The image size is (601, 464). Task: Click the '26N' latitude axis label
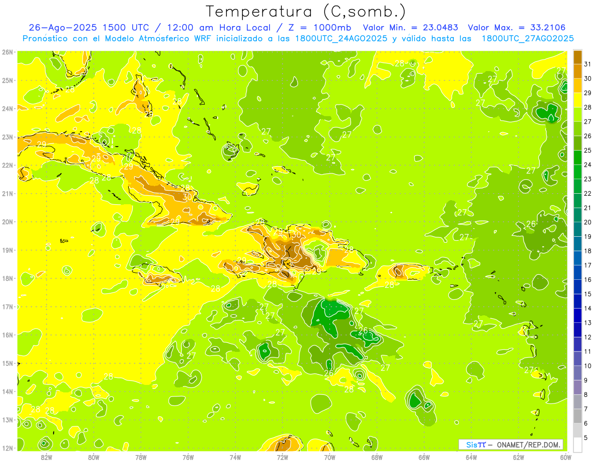coord(8,52)
